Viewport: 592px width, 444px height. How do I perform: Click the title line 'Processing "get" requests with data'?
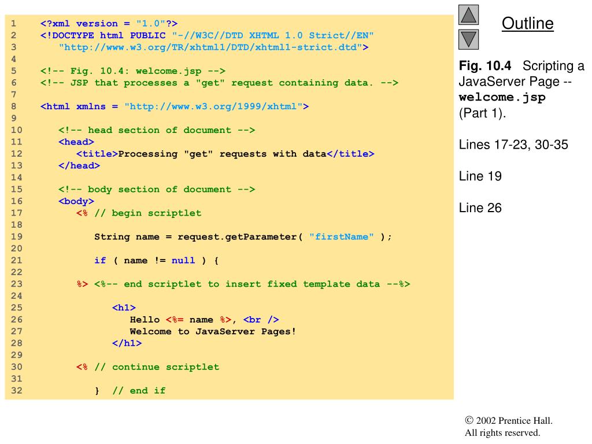(x=225, y=154)
